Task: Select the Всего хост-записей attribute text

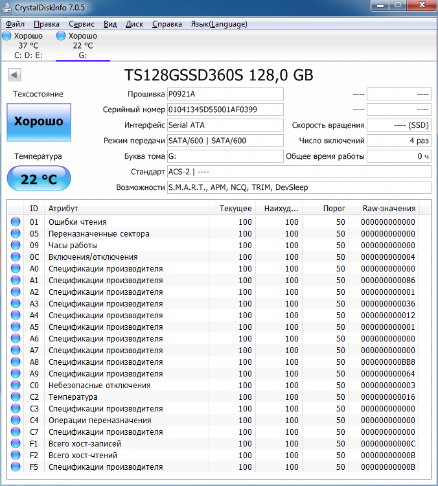Action: tap(85, 443)
